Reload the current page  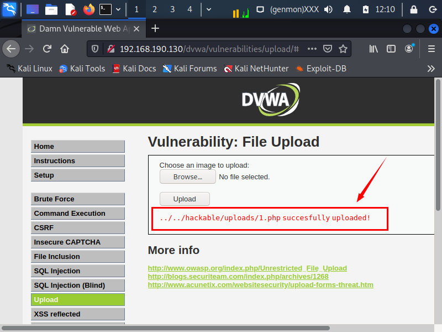(x=47, y=49)
